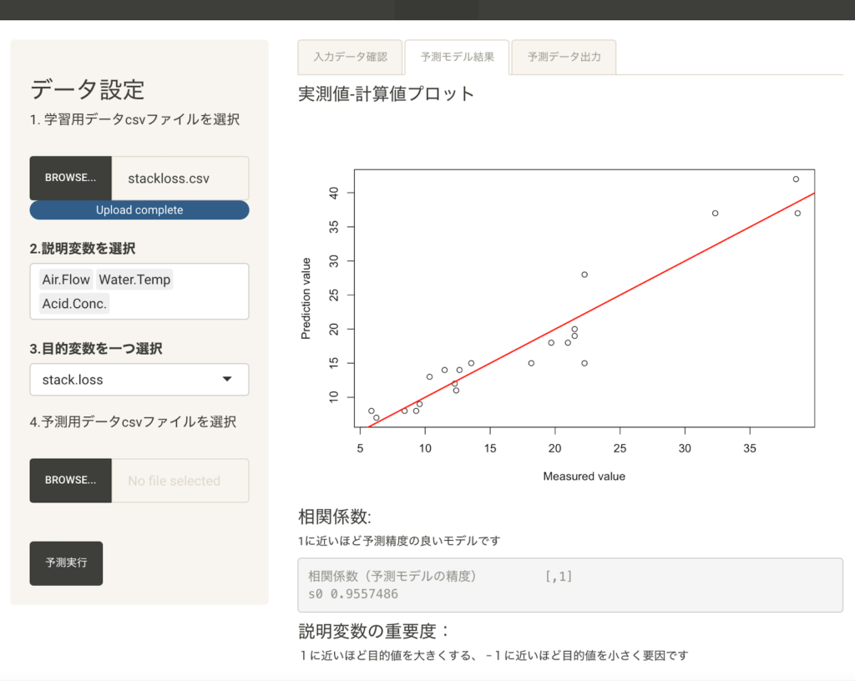Click the stackloss.csv filename field
Viewport: 855px width, 681px height.
180,179
